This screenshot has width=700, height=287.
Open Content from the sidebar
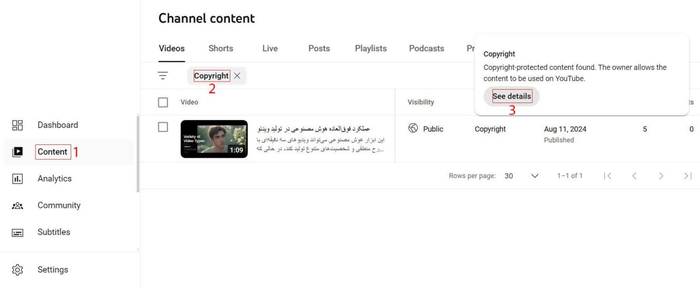coord(52,152)
